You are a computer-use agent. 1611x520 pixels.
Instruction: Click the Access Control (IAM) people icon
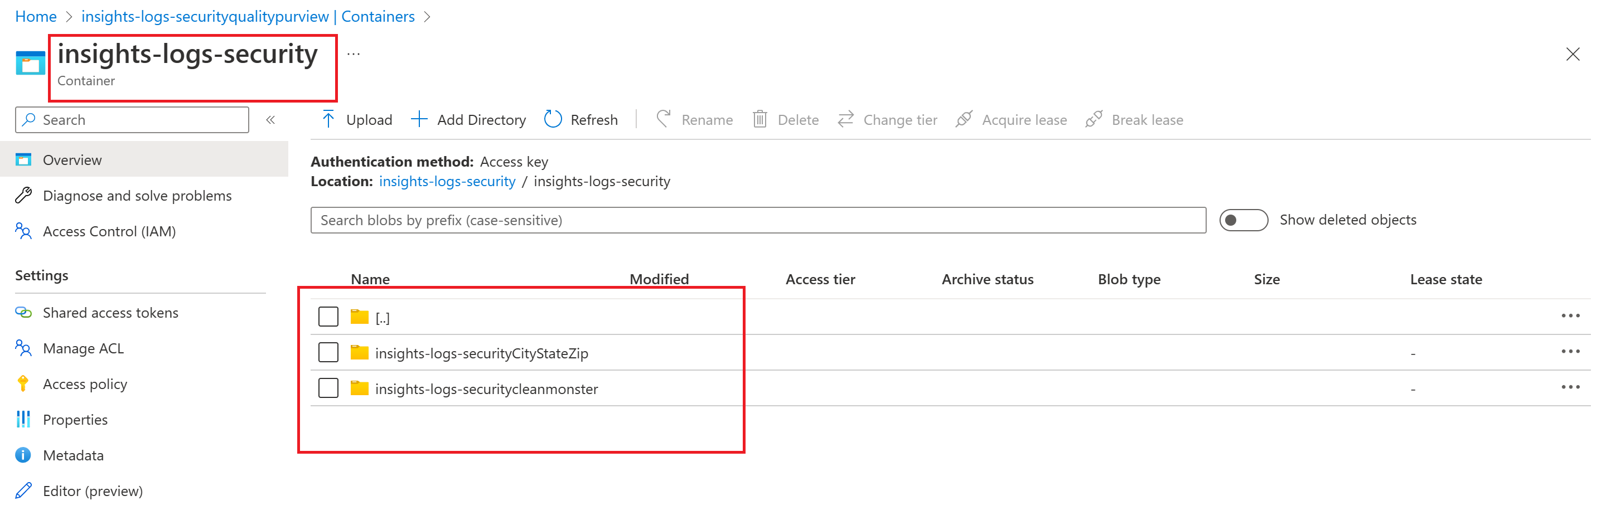coord(23,231)
